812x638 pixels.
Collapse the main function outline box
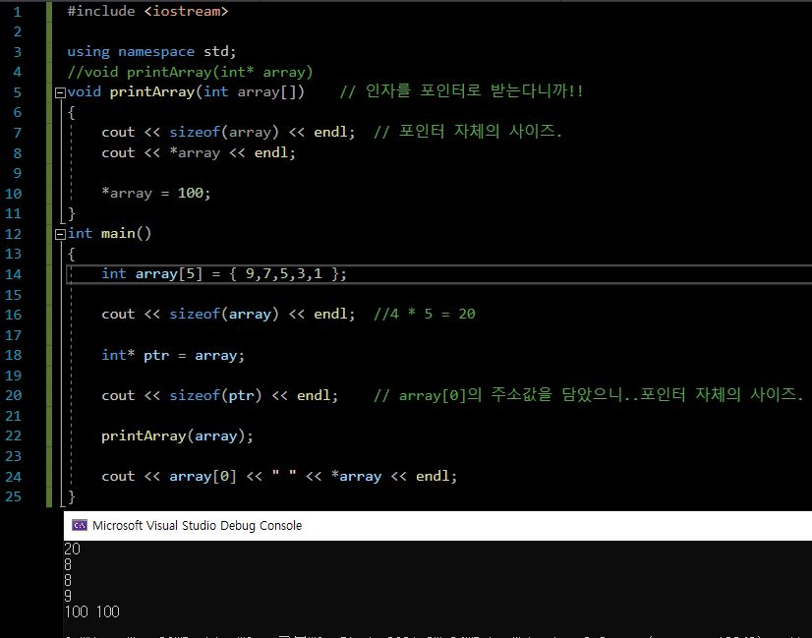(x=60, y=235)
